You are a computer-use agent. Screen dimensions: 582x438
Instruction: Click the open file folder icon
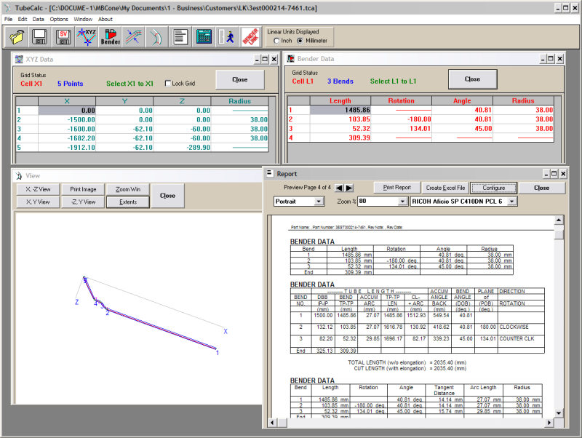(17, 36)
